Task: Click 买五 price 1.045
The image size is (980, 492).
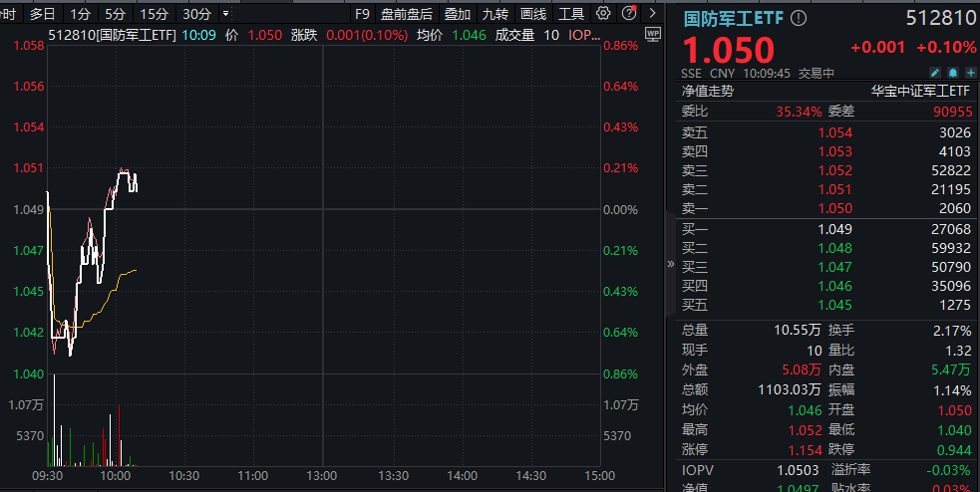Action: (x=835, y=306)
